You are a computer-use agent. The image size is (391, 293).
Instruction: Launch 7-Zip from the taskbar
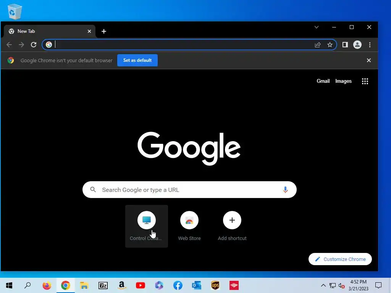point(103,285)
